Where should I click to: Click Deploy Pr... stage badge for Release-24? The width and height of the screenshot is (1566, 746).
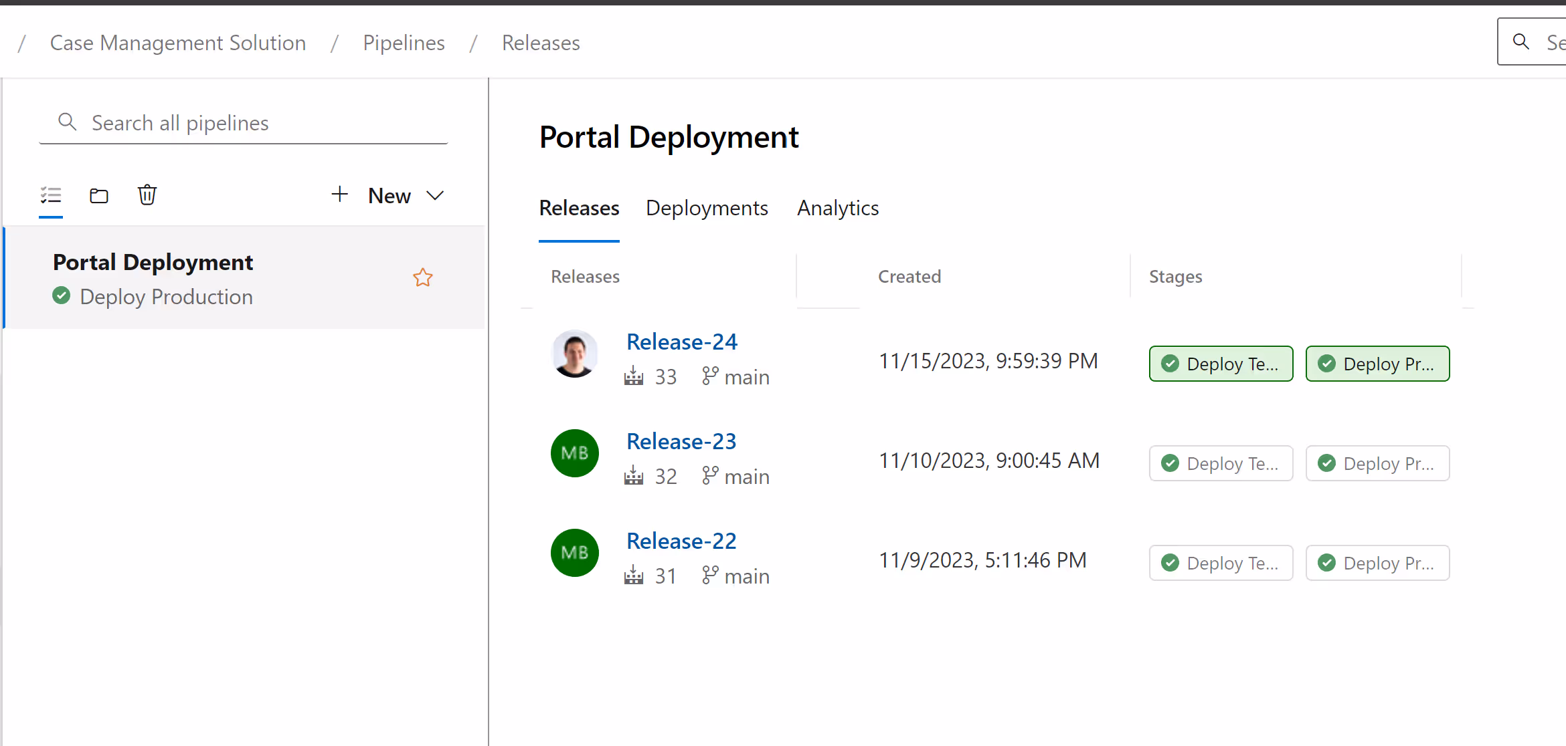click(1377, 364)
